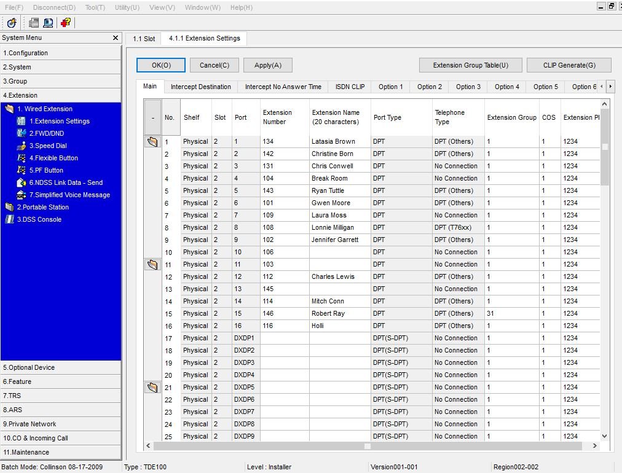Switch to the Intercept Destination tab
The height and width of the screenshot is (473, 622).
[x=200, y=87]
